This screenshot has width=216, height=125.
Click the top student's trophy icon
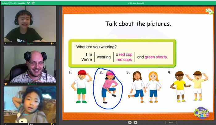click(x=52, y=44)
